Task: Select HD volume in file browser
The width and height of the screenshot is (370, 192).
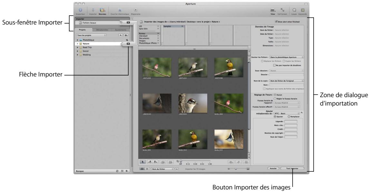Action: click(x=149, y=26)
